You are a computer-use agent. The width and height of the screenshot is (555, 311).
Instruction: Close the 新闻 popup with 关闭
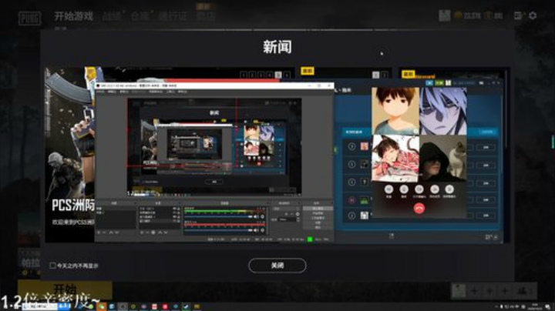(x=277, y=266)
